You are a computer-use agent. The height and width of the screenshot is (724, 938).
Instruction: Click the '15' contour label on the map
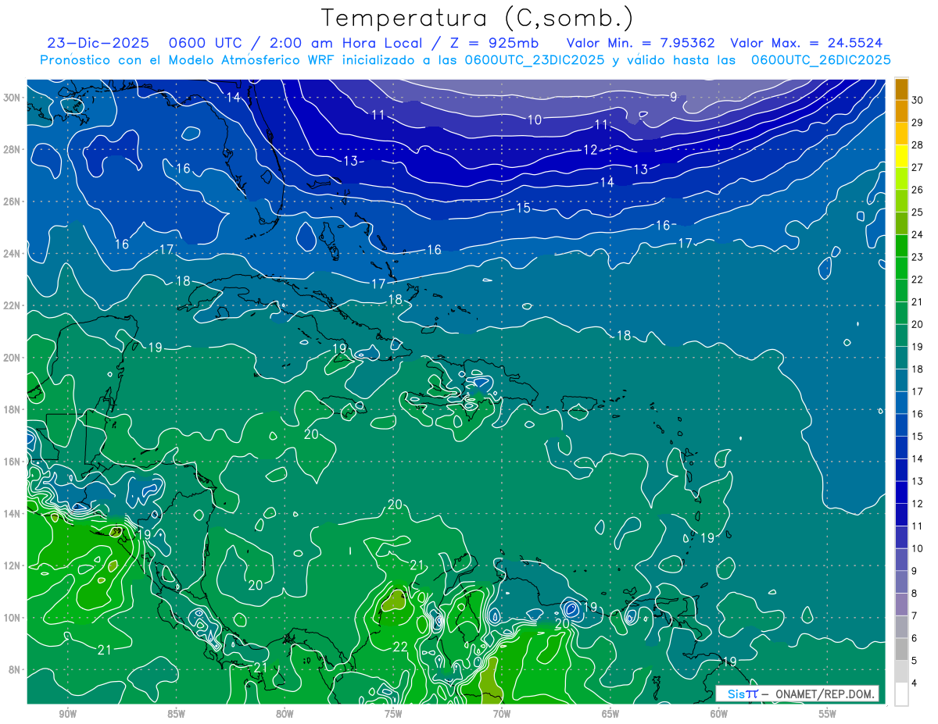click(524, 208)
